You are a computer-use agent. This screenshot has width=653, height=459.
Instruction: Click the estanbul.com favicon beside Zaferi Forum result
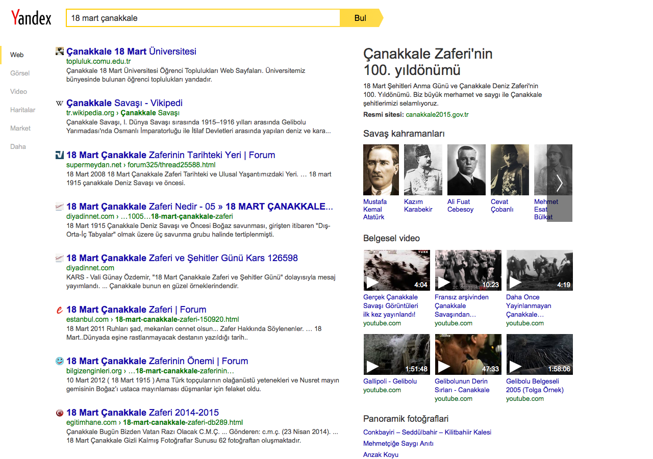[60, 310]
